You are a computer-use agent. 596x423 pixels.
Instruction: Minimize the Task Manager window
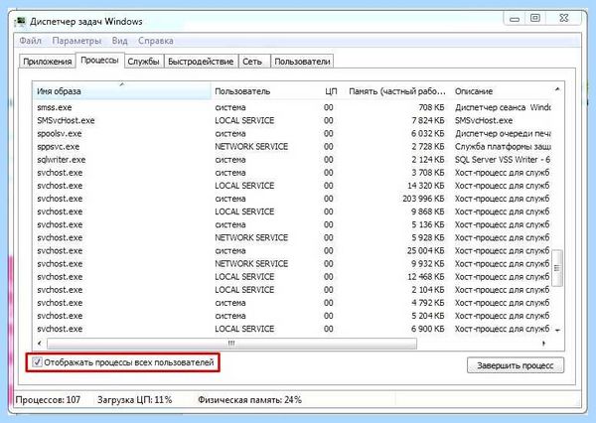click(x=515, y=18)
